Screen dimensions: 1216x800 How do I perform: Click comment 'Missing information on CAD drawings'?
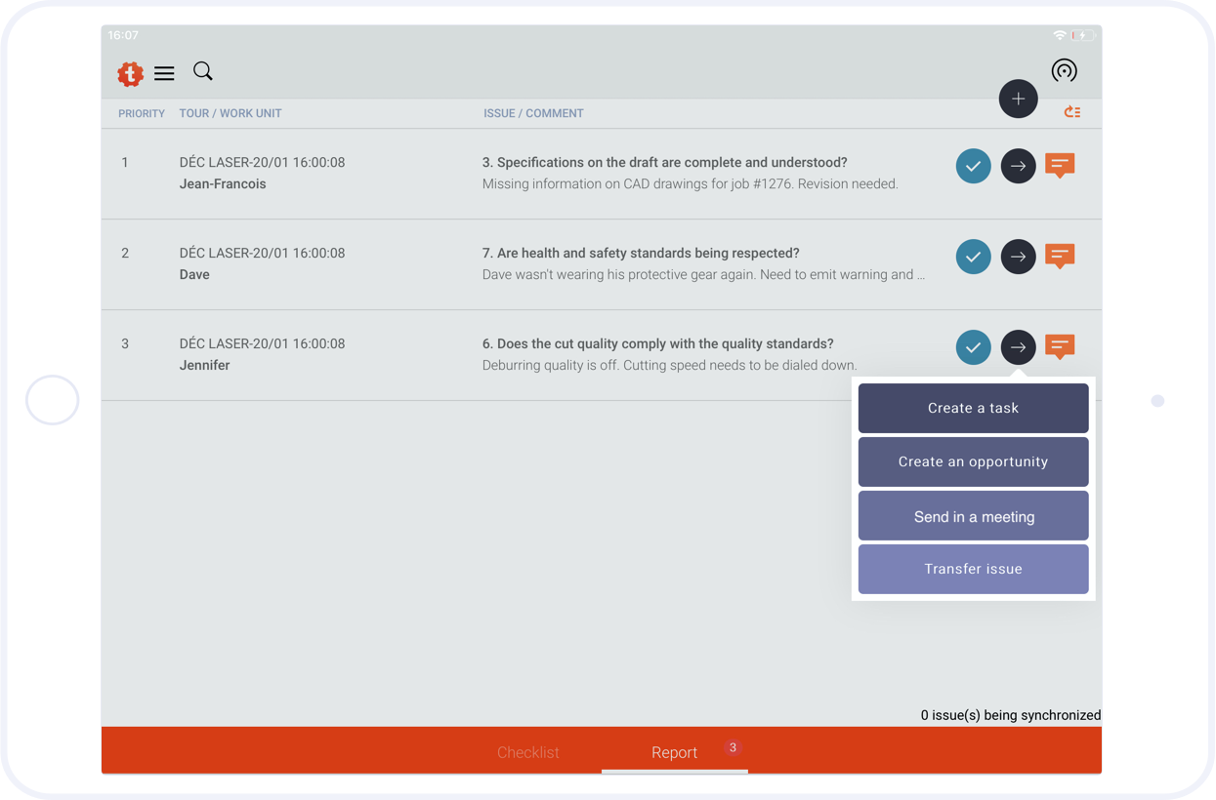click(x=690, y=183)
